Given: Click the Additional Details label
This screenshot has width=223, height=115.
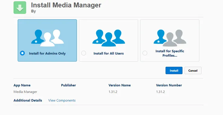Looking at the screenshot, I should point(28,100).
